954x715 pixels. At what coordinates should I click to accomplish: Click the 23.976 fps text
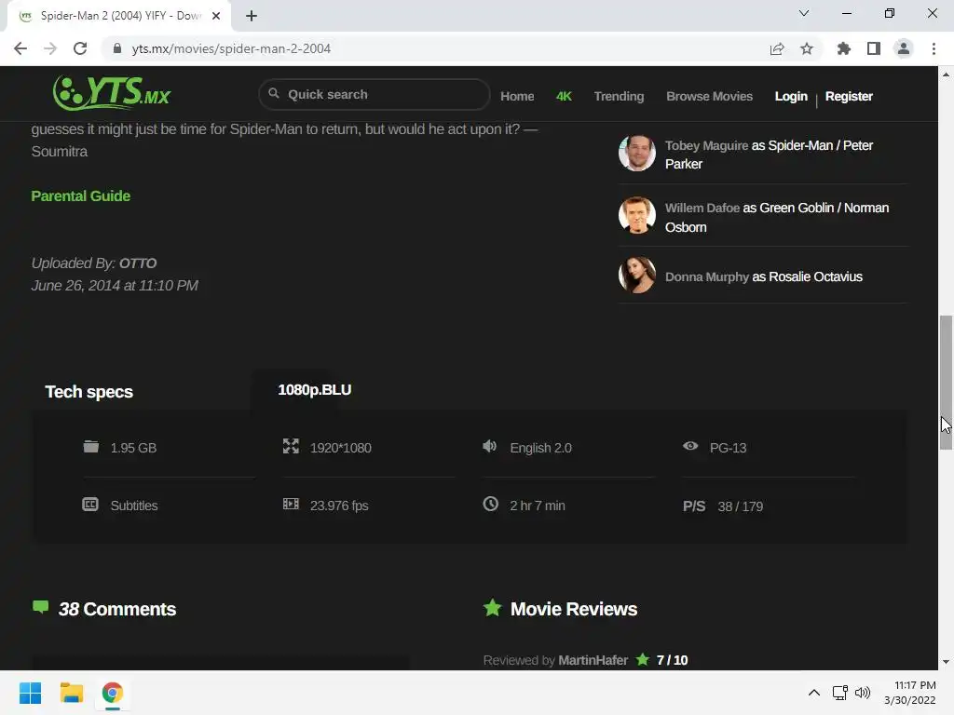coord(339,506)
